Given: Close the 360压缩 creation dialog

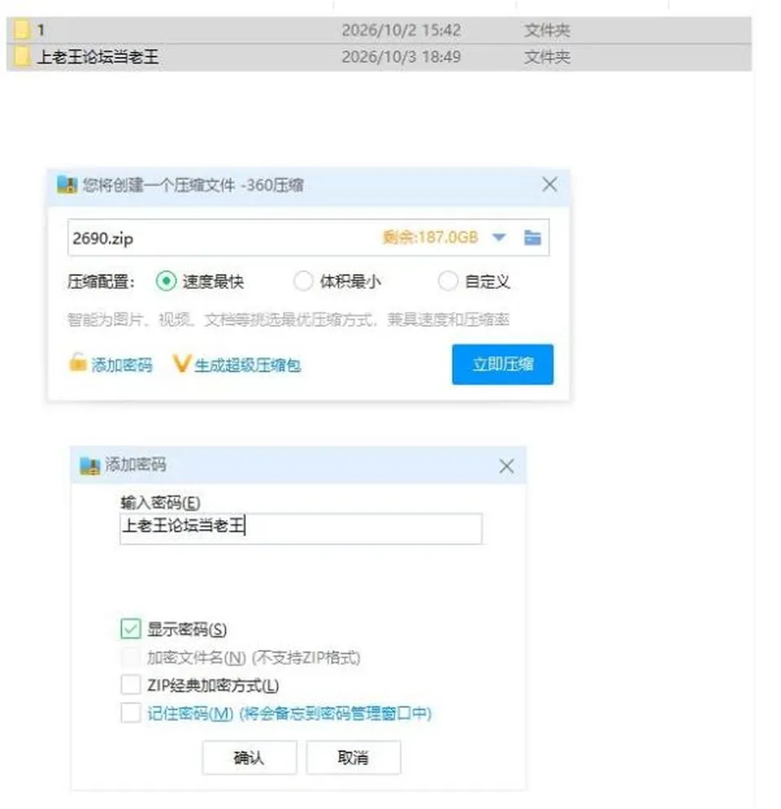Looking at the screenshot, I should click(550, 184).
